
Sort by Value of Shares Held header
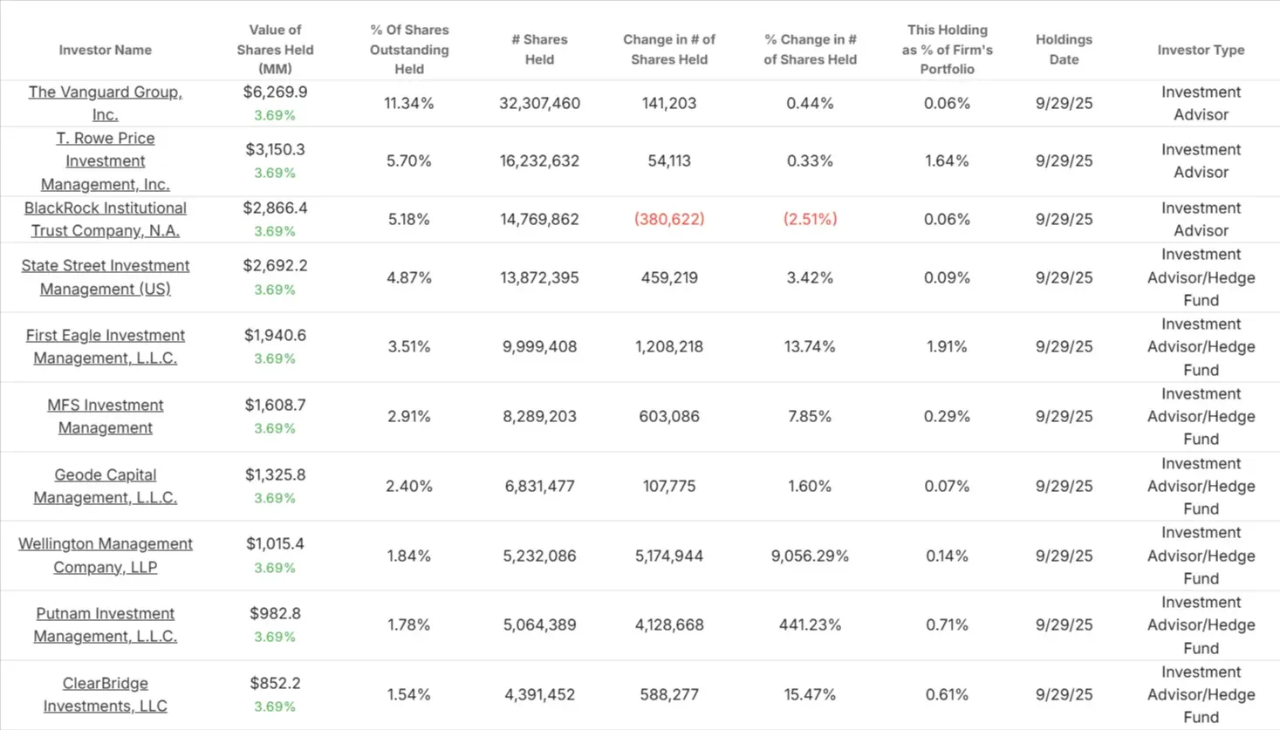coord(275,50)
